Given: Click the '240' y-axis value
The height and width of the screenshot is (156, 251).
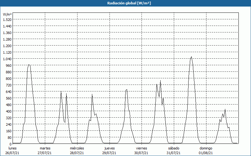Looking at the screenshot, I should coord(9,124).
